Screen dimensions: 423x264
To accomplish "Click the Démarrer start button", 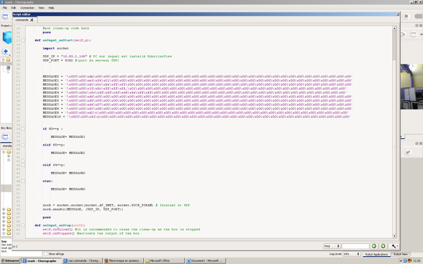I will tap(10, 261).
